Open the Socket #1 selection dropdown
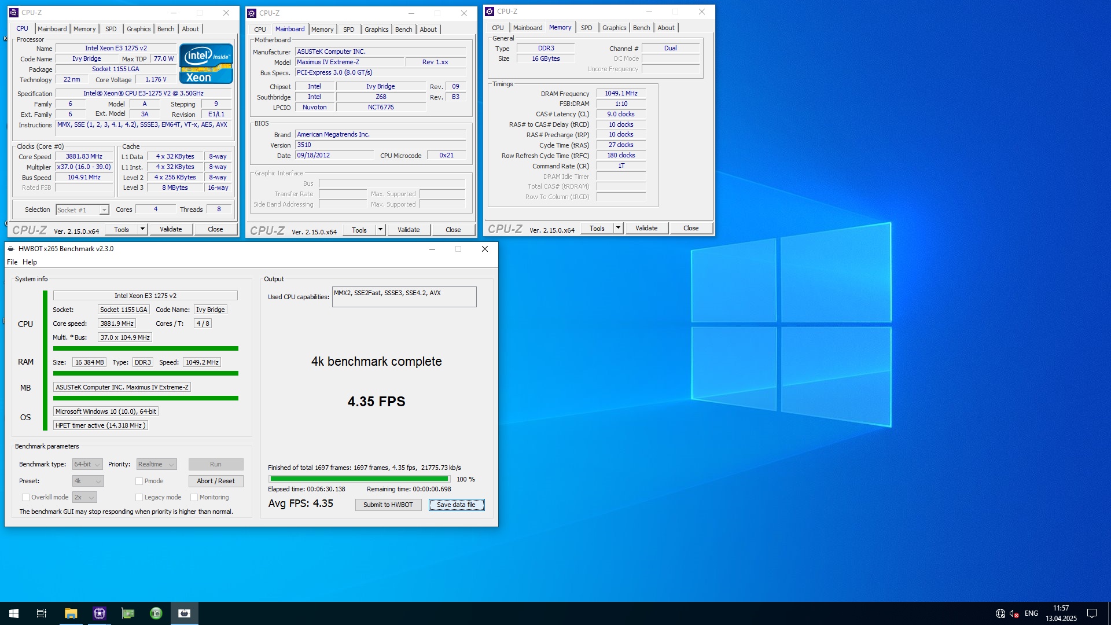The width and height of the screenshot is (1111, 625). (x=82, y=210)
